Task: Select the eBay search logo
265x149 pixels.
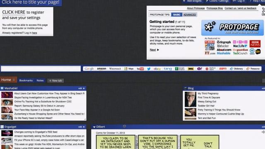Action: click(x=157, y=69)
